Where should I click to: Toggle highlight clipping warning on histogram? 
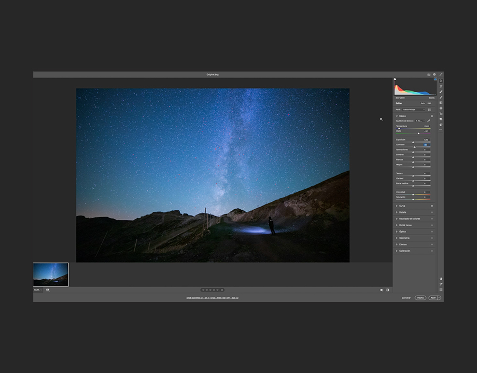tap(435, 79)
